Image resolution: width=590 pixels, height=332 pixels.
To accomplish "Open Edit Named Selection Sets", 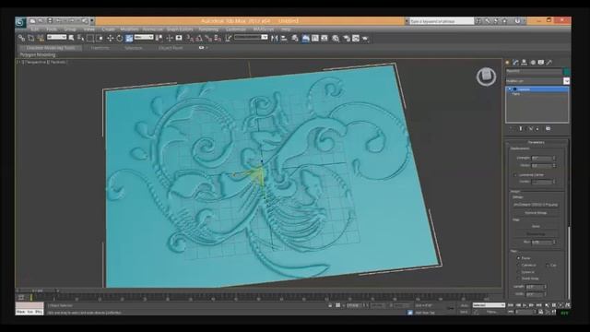I will pyautogui.click(x=229, y=38).
